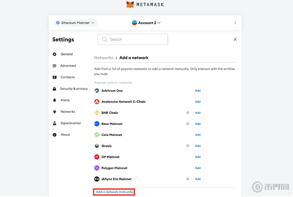Close the Settings page
The width and height of the screenshot is (293, 197).
pos(235,39)
